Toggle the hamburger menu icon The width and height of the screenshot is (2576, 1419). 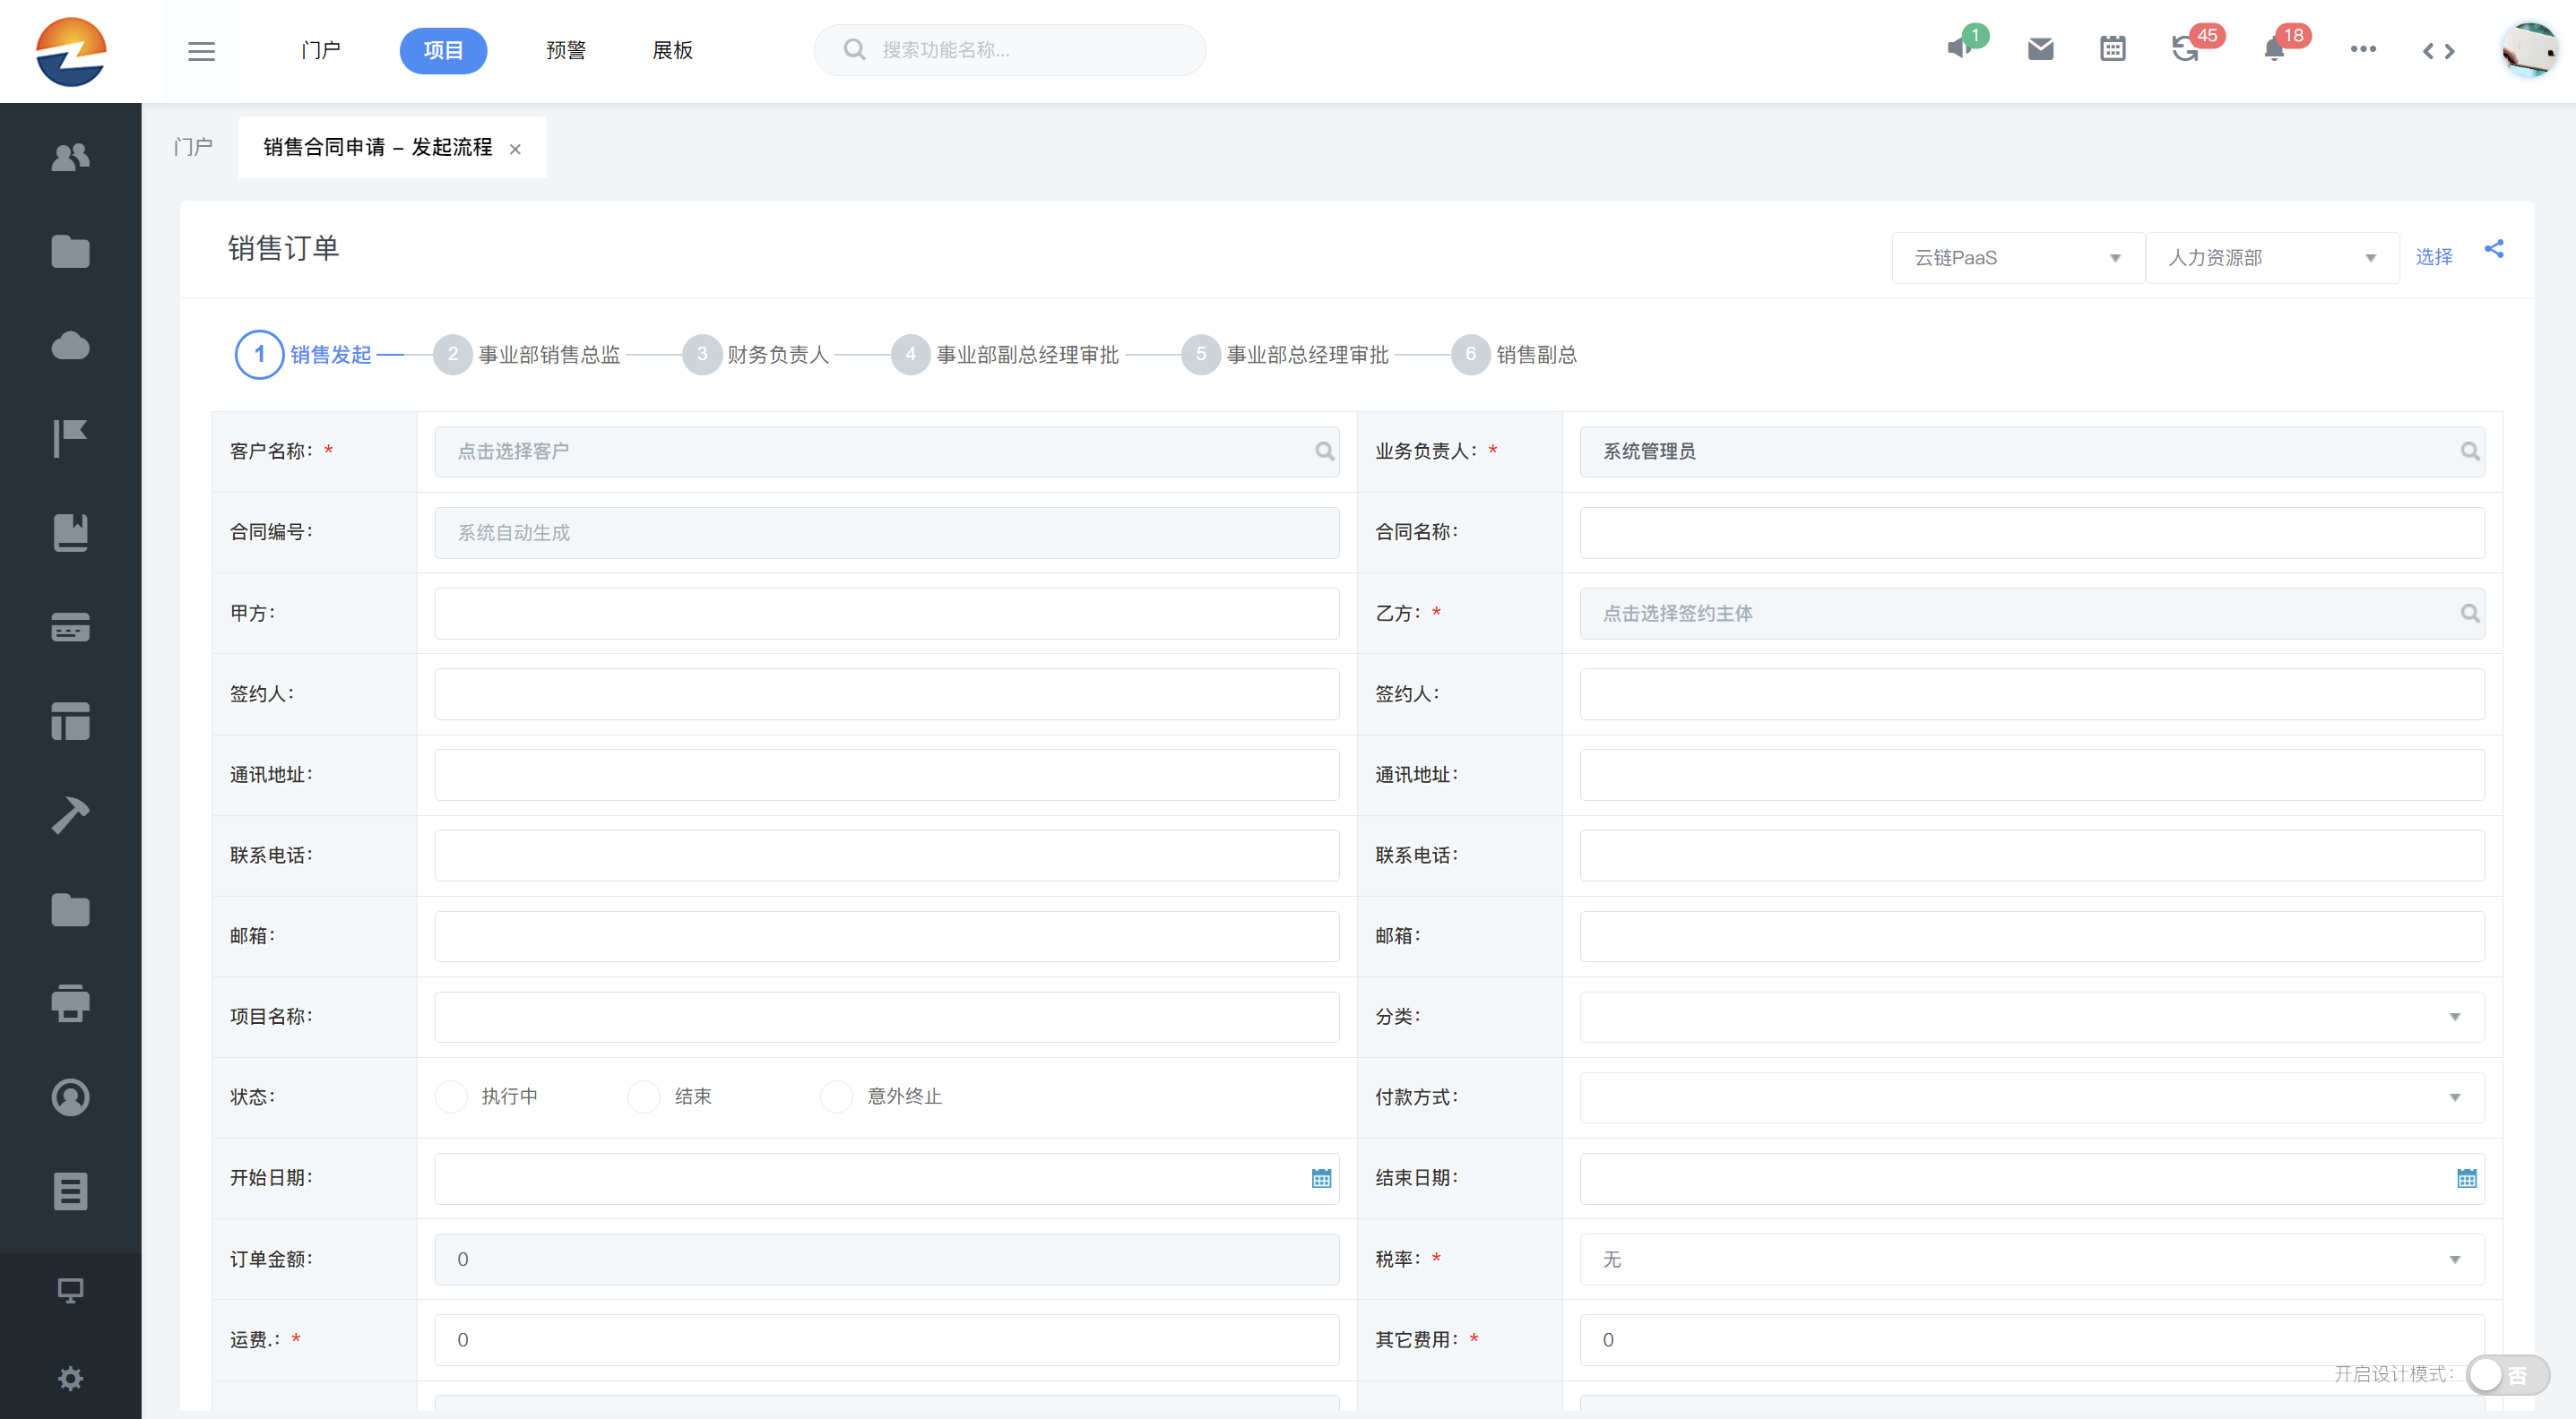tap(201, 51)
